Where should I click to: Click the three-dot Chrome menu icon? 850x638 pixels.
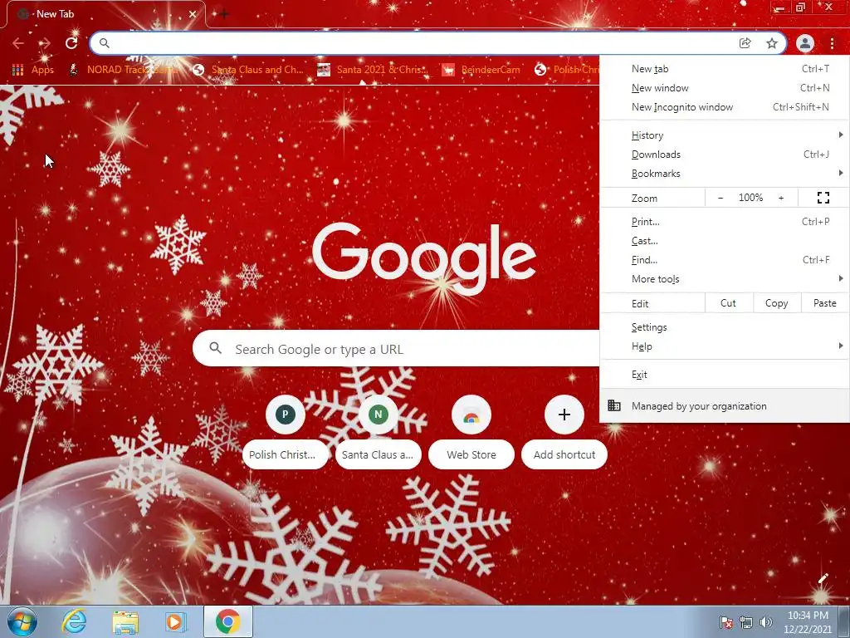coord(832,43)
